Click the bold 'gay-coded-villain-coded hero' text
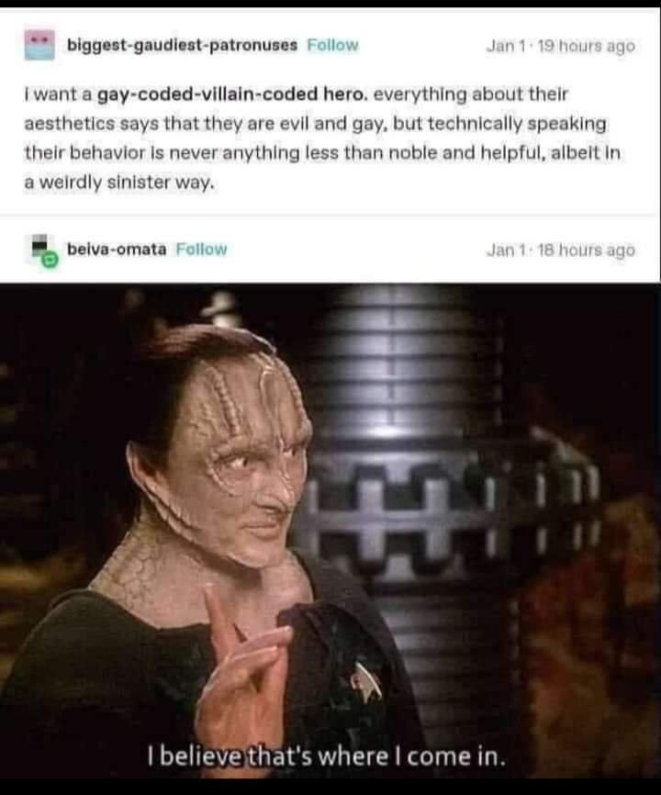The height and width of the screenshot is (795, 661). [x=231, y=95]
